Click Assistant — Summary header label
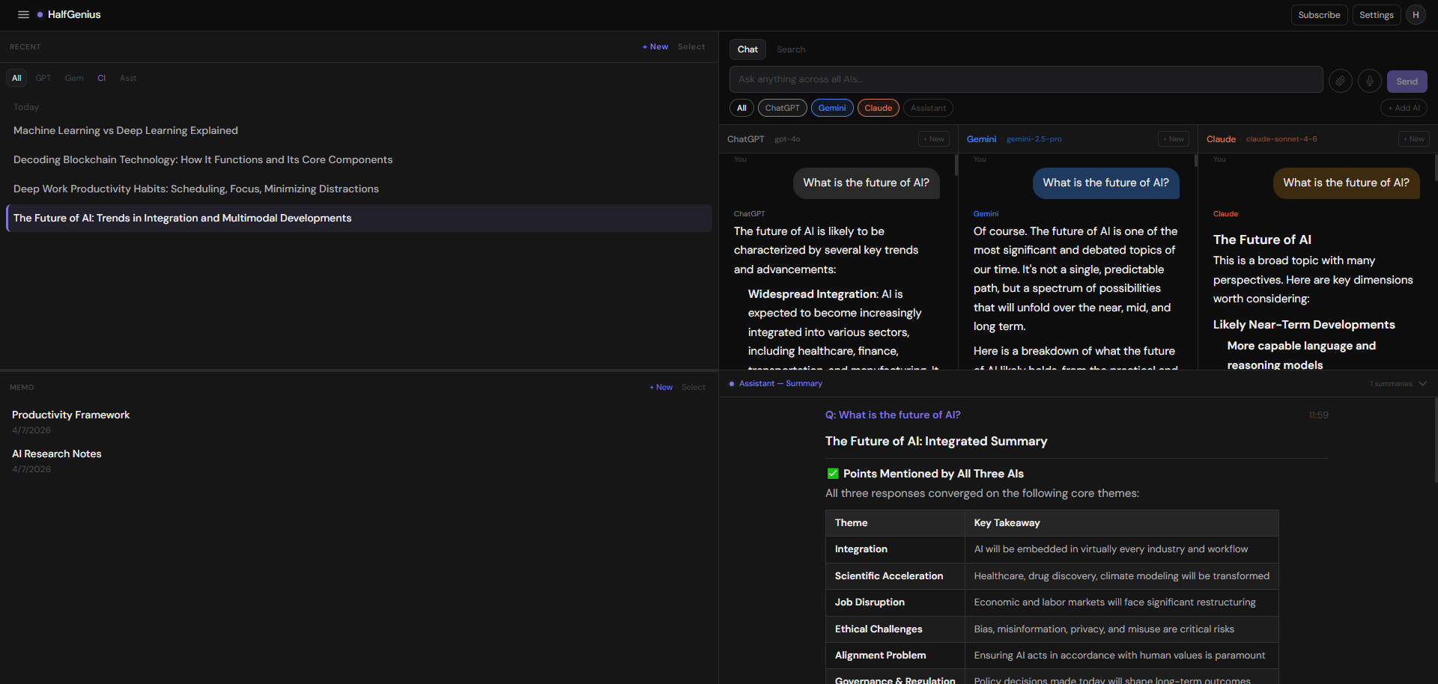This screenshot has height=684, width=1438. click(x=780, y=383)
